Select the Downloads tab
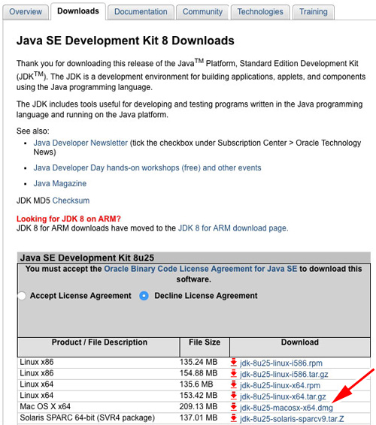 (78, 11)
